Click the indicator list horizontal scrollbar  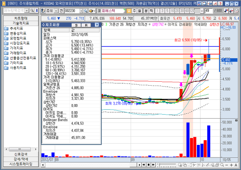pyautogui.click(x=21, y=149)
